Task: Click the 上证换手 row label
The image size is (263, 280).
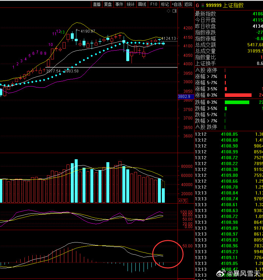Action: pyautogui.click(x=205, y=63)
